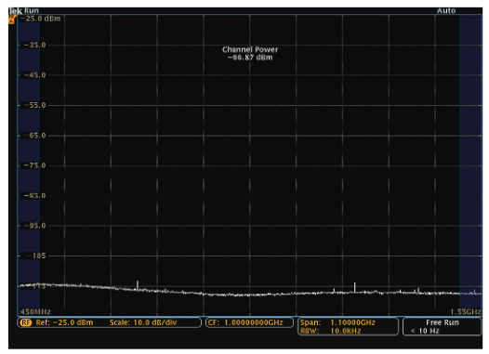Click the tall spike on right half
Image resolution: width=489 pixels, height=354 pixels.
[x=354, y=287]
